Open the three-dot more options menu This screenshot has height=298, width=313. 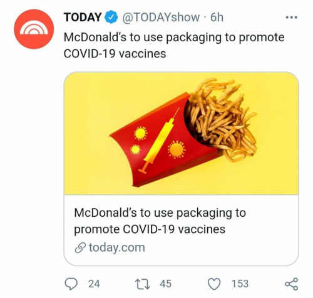click(292, 17)
